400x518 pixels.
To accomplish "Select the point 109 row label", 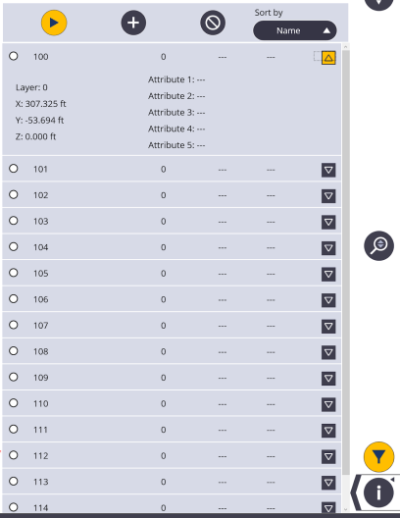I will click(41, 378).
